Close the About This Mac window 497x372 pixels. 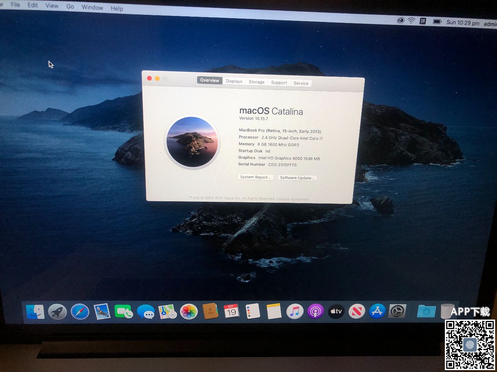[149, 78]
